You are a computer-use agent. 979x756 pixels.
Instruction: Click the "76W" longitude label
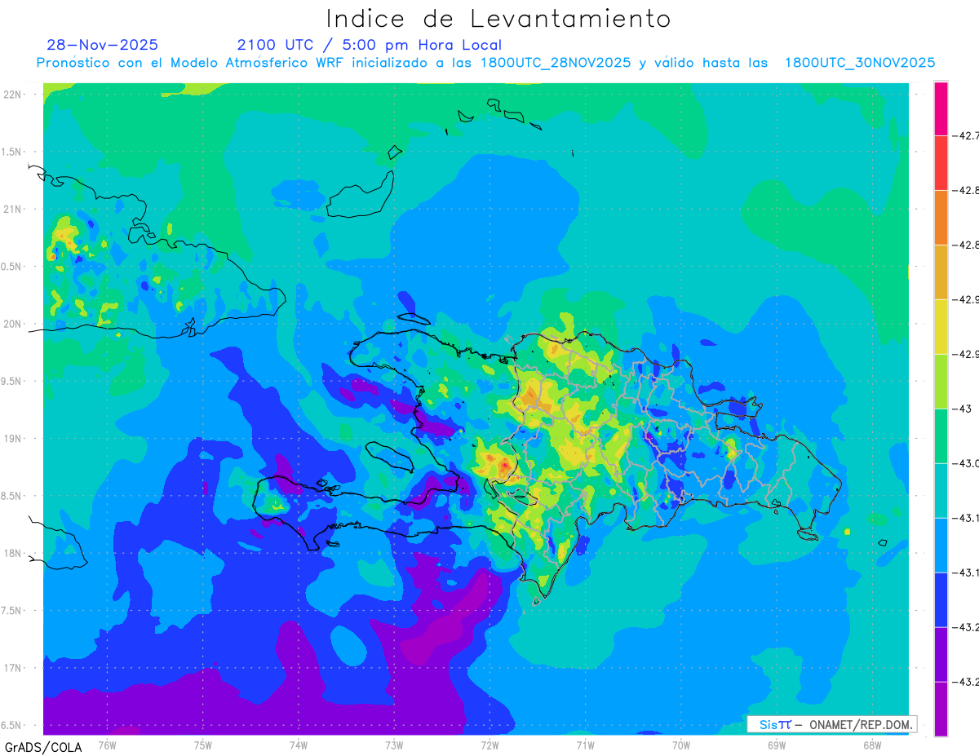(107, 745)
